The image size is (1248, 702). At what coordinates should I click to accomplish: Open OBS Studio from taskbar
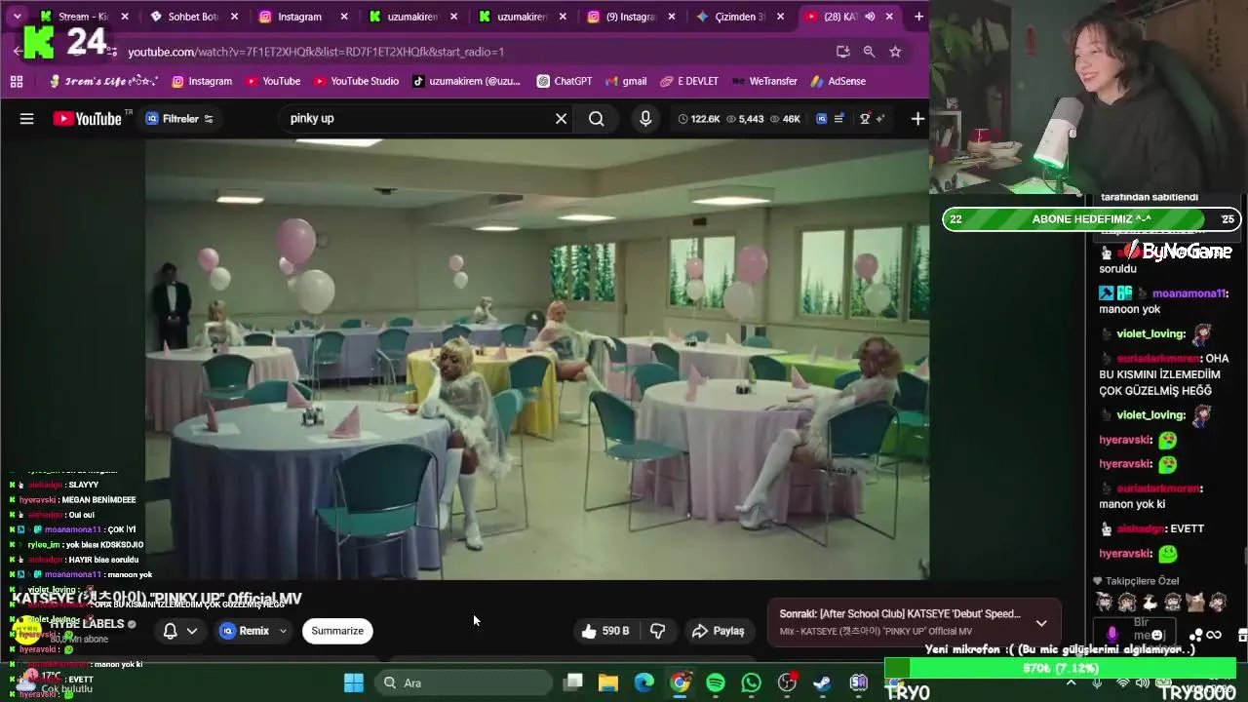pos(787,682)
